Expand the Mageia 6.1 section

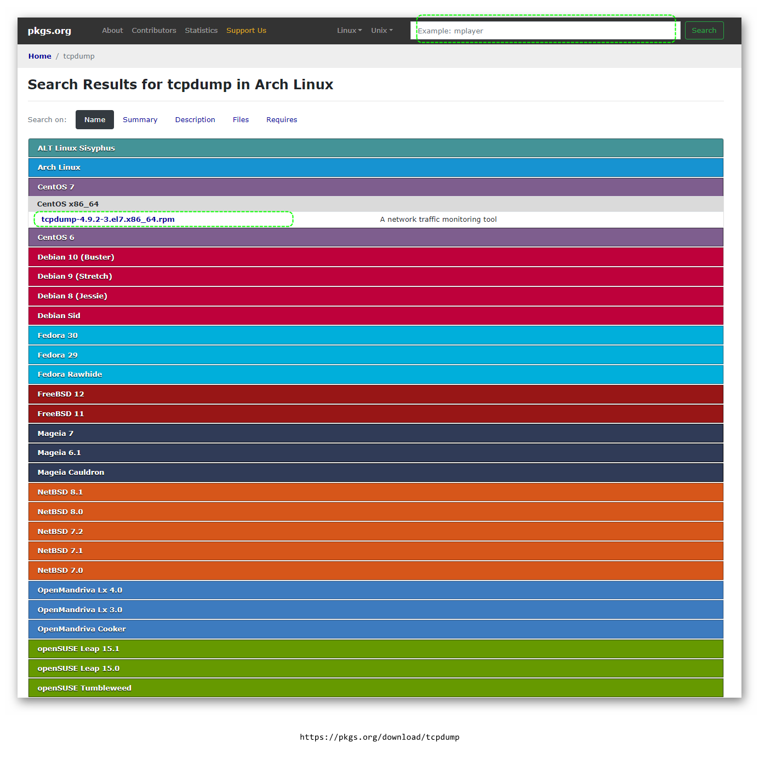[376, 453]
